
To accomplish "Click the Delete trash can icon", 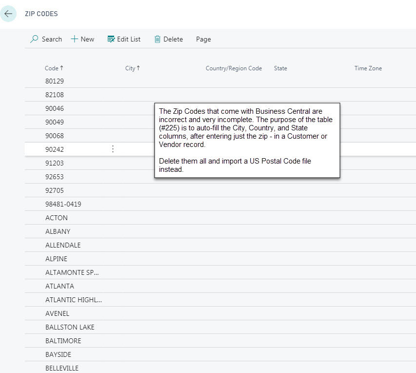I will [158, 39].
